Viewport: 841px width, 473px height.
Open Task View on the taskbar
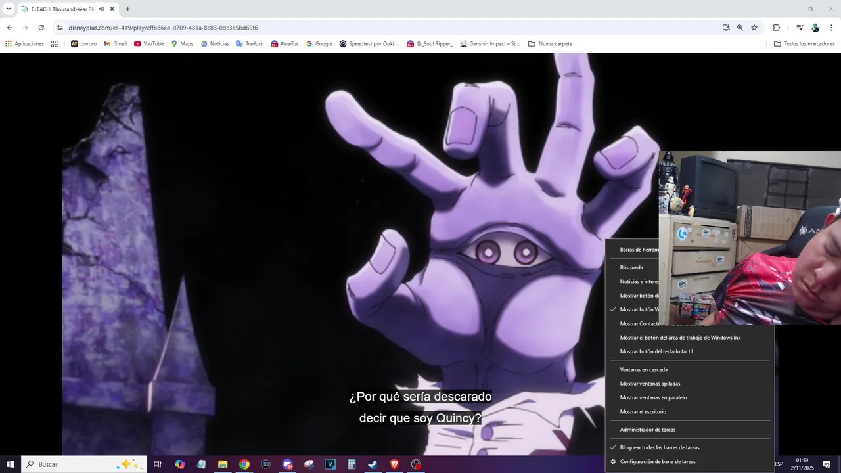click(158, 464)
